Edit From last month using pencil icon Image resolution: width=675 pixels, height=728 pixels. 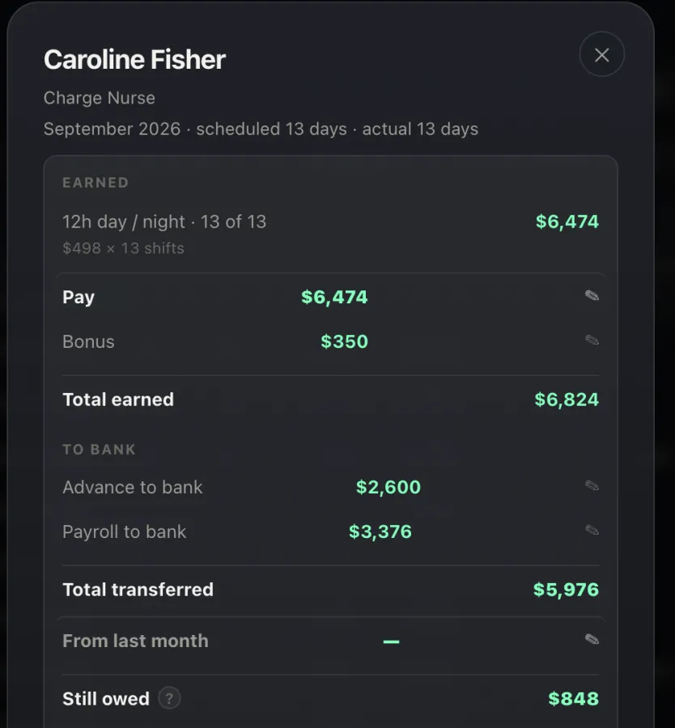coord(592,640)
